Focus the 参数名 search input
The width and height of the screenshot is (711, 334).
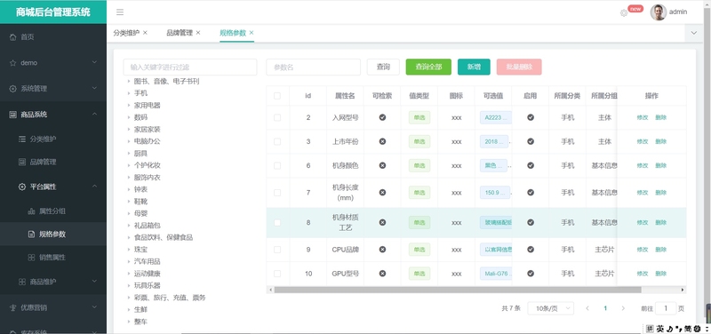point(314,68)
